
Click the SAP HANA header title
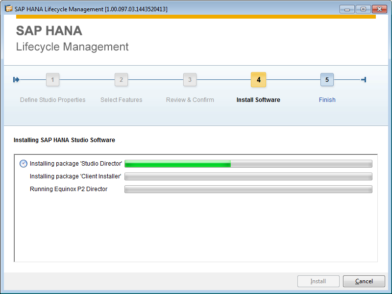pos(49,31)
